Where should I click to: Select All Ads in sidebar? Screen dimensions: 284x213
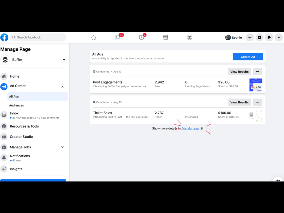(37, 97)
